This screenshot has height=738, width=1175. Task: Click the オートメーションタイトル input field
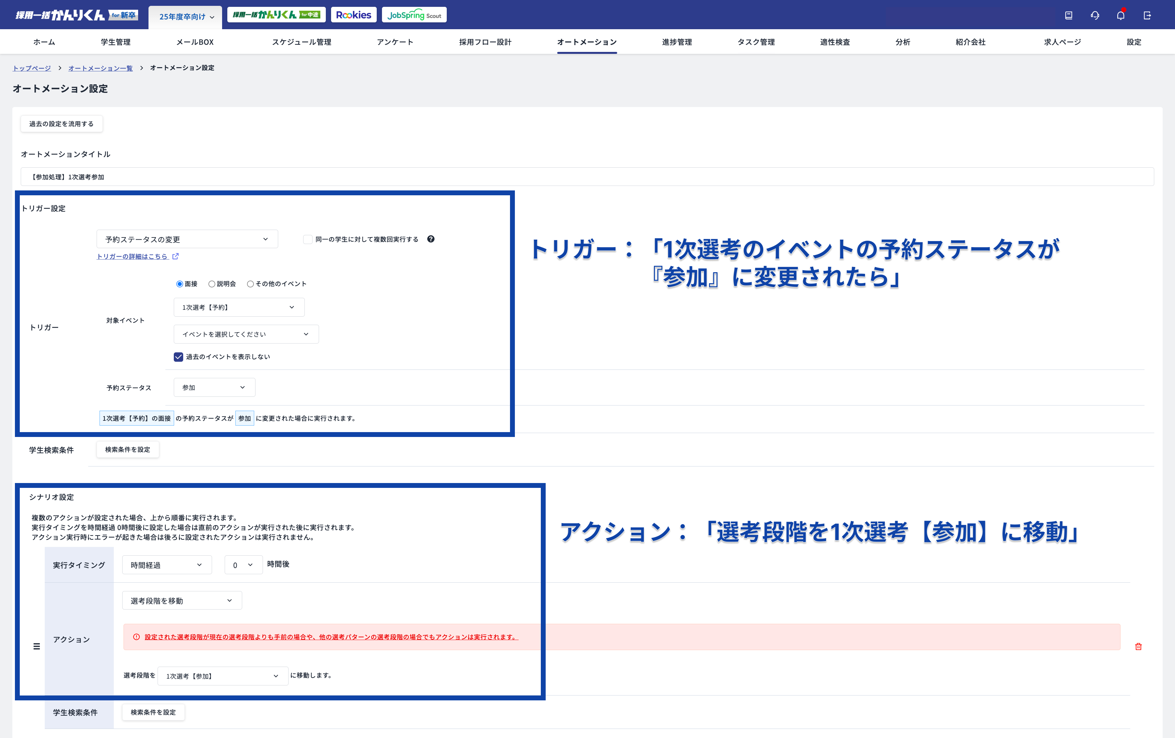[587, 177]
